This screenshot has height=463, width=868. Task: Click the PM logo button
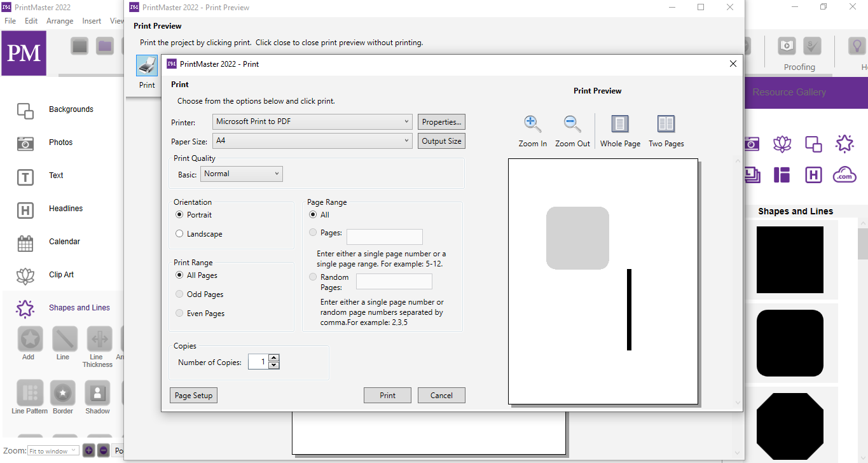tap(24, 53)
